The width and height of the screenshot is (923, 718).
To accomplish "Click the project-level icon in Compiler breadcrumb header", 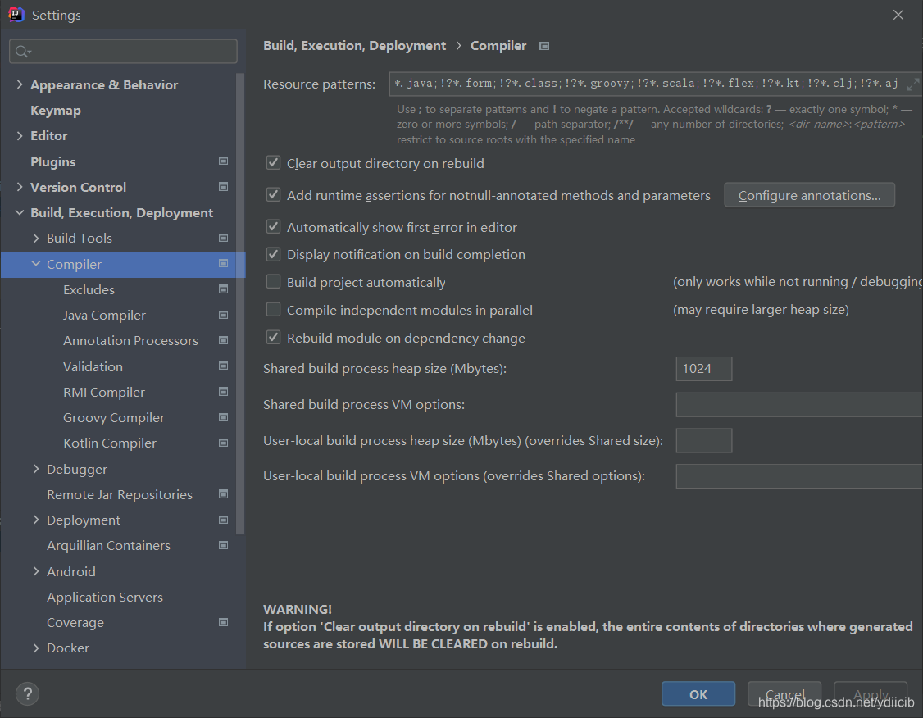I will click(544, 46).
